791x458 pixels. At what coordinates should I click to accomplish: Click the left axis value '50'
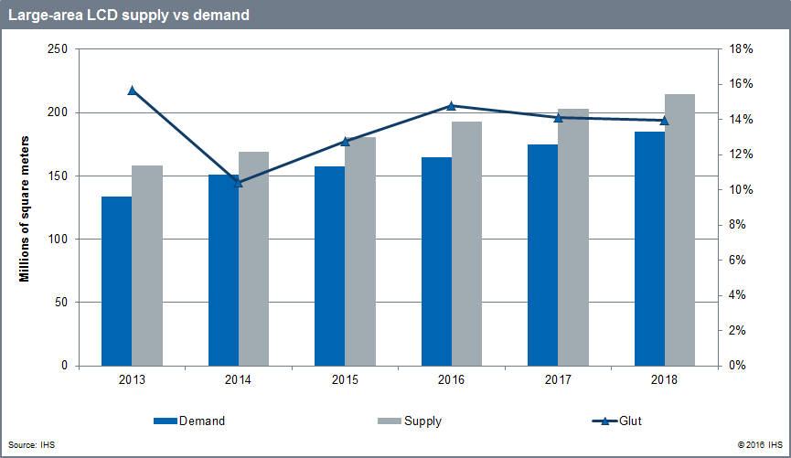pyautogui.click(x=61, y=303)
